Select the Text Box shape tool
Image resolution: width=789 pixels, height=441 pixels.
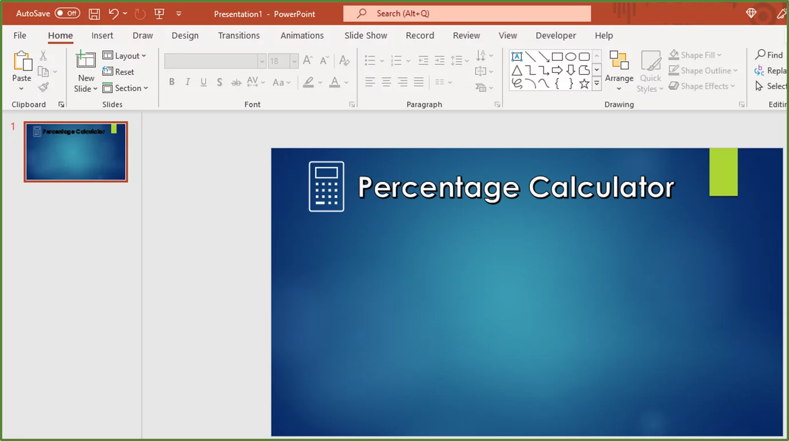(517, 56)
